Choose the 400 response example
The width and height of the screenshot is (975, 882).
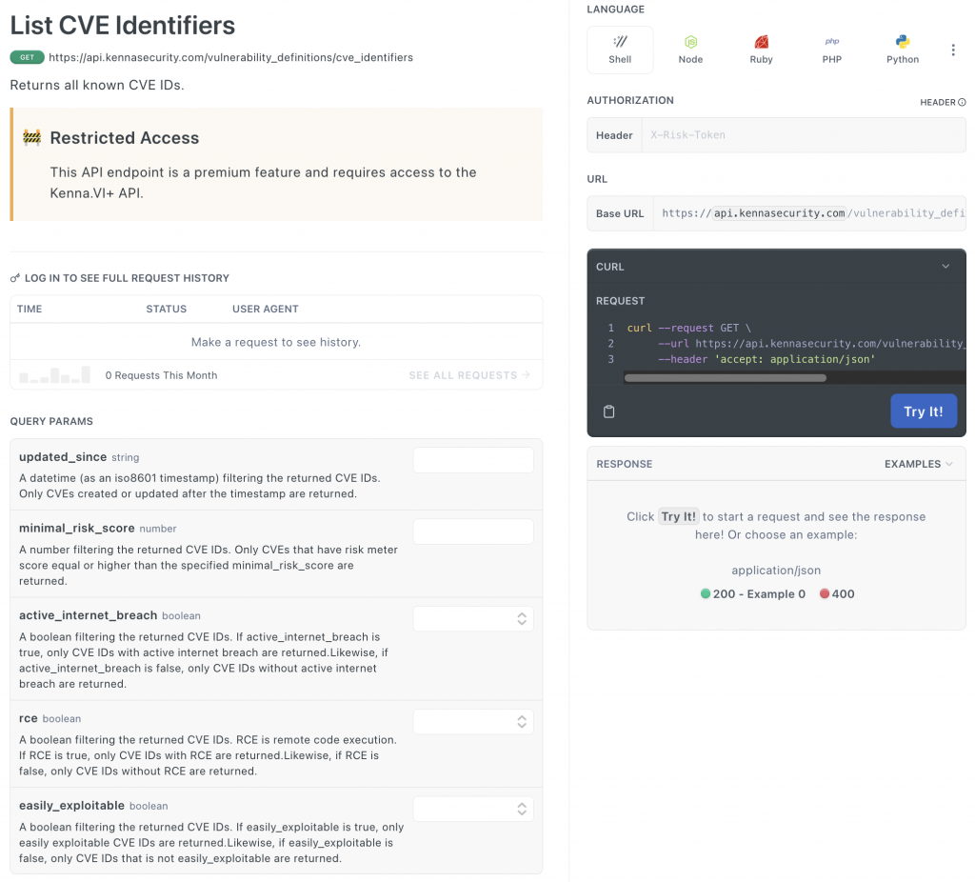click(x=837, y=594)
